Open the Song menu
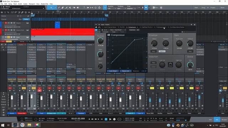This screenshot has height=128, width=228. click(x=10, y=4)
